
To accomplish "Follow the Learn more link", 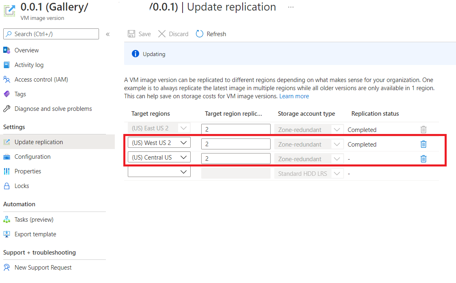I will (294, 96).
